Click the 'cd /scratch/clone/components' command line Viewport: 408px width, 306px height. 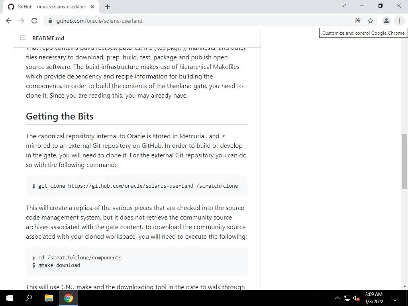point(77,257)
